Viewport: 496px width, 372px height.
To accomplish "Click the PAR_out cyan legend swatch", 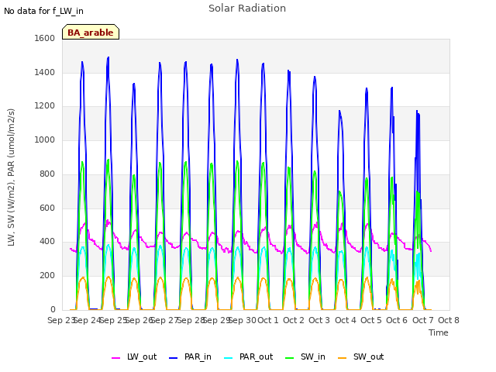I will (x=229, y=358).
